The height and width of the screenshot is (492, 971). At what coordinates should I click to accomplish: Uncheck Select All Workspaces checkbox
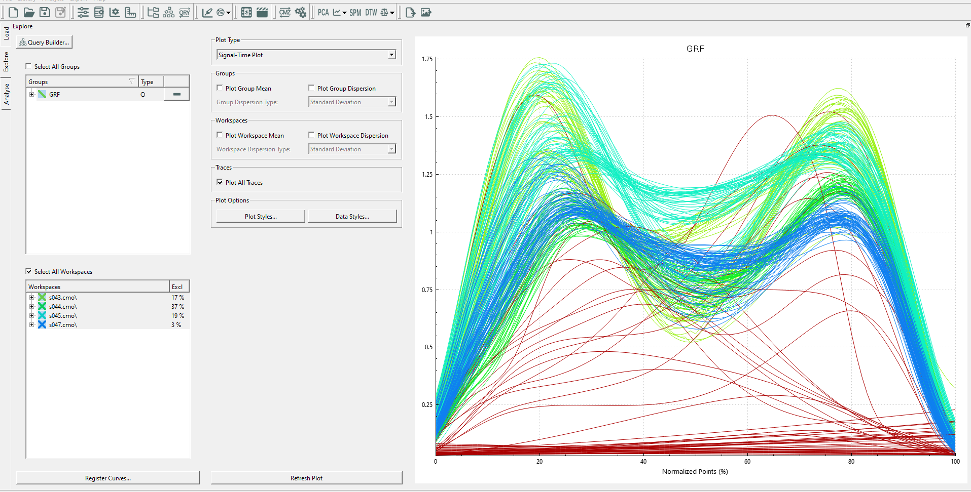pyautogui.click(x=28, y=271)
